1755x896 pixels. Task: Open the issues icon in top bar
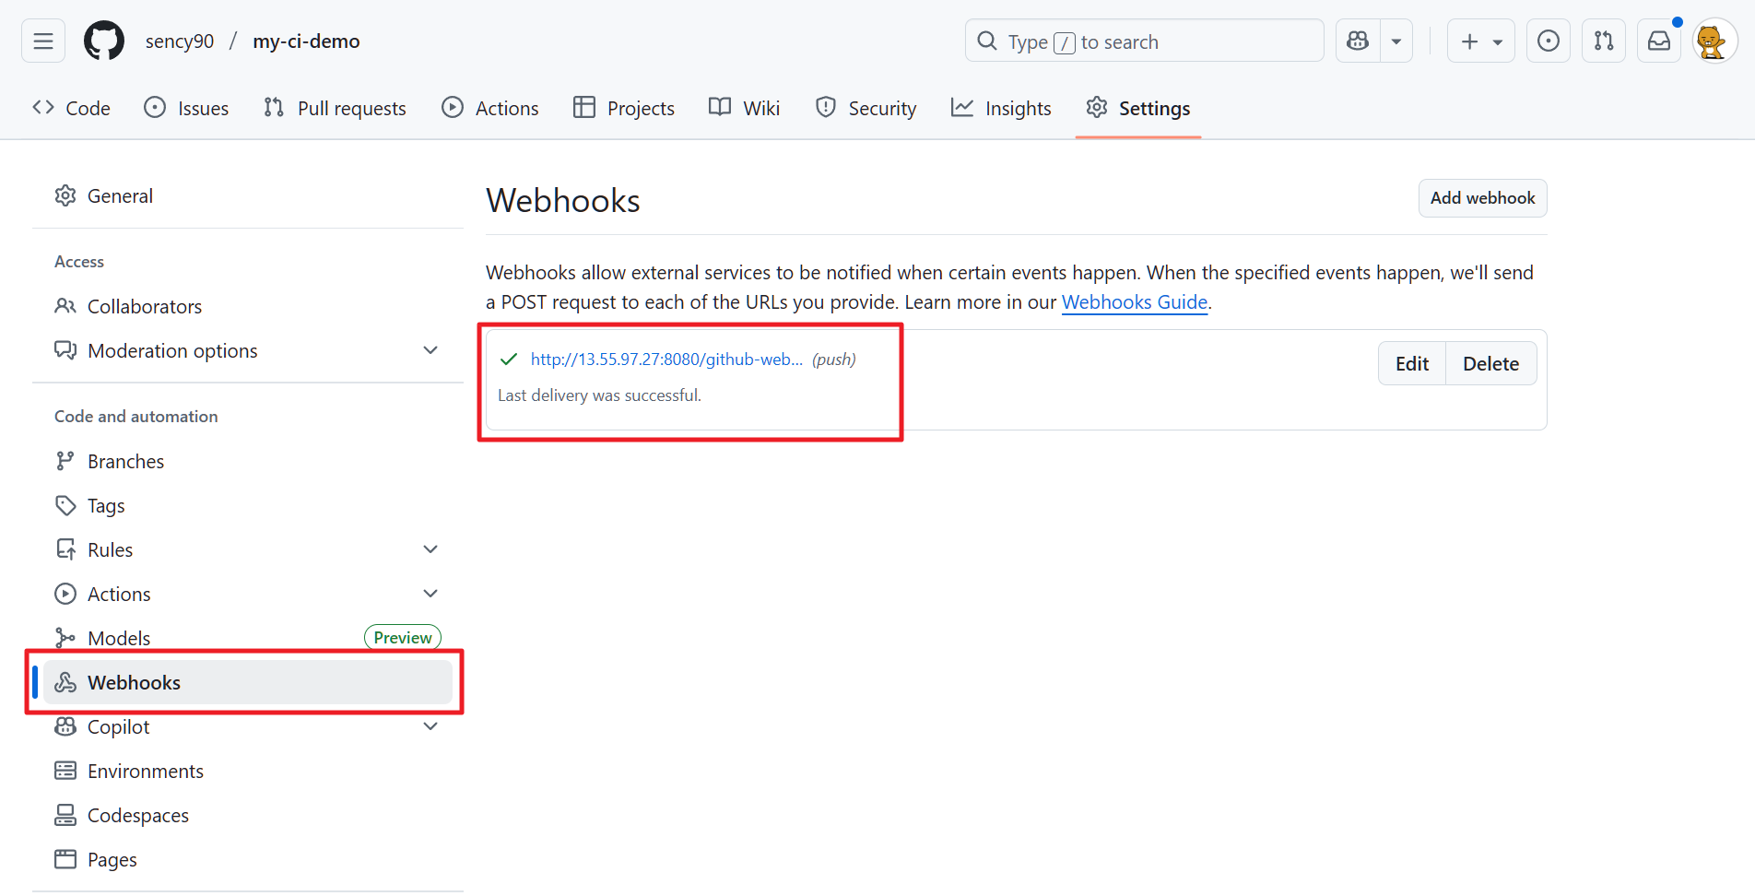[x=1549, y=41]
